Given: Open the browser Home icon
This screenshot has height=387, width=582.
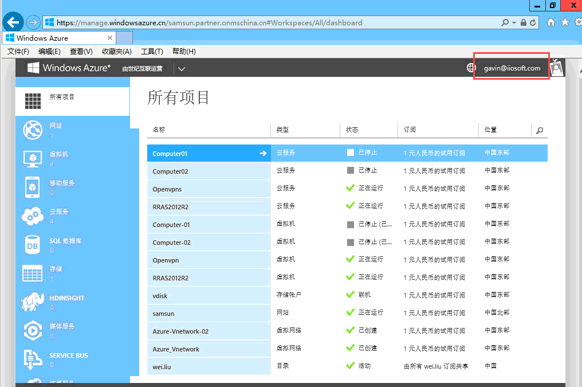Looking at the screenshot, I should point(551,22).
